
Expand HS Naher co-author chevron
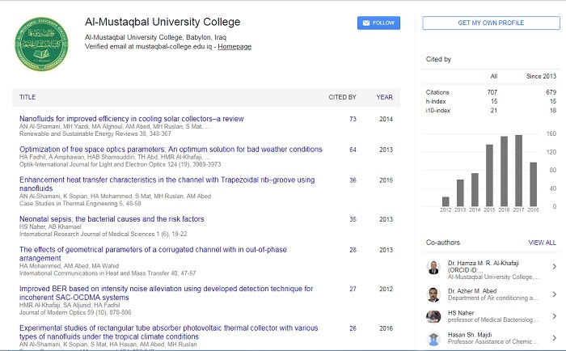554,316
